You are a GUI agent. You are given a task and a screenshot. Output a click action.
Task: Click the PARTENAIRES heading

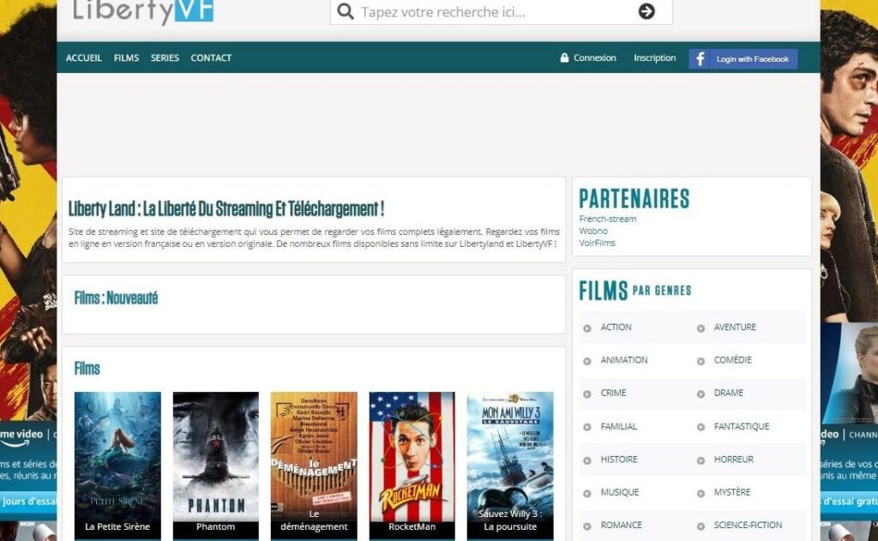(634, 199)
